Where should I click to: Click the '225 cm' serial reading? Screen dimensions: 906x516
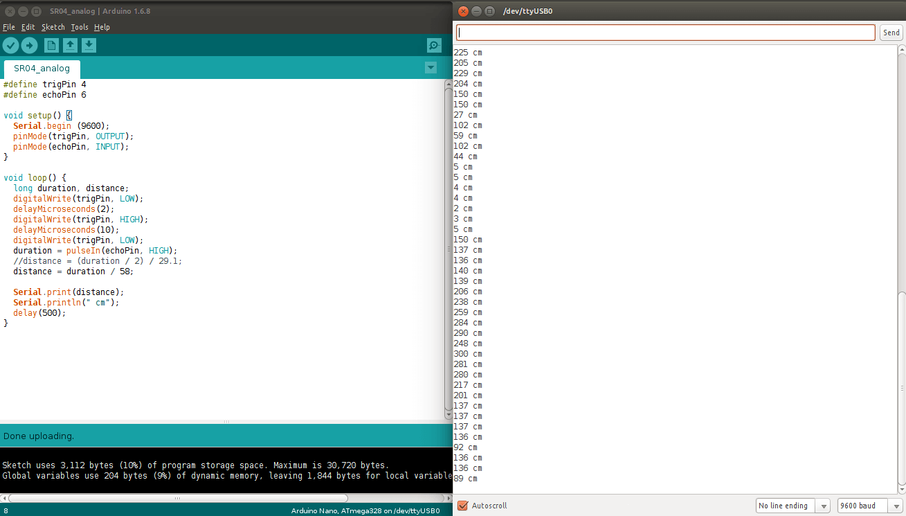click(468, 53)
